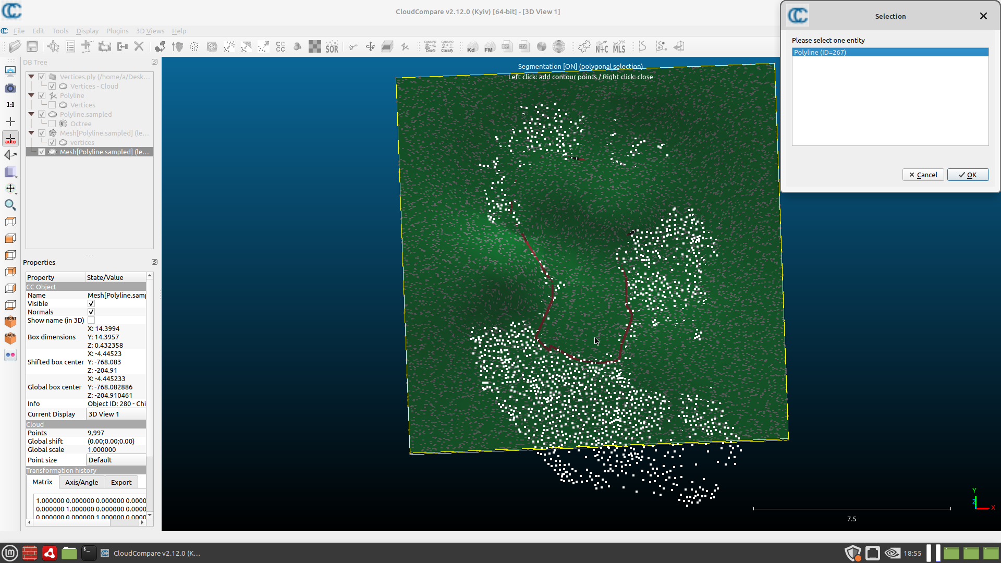
Task: Open the Plugins menu
Action: [x=117, y=31]
